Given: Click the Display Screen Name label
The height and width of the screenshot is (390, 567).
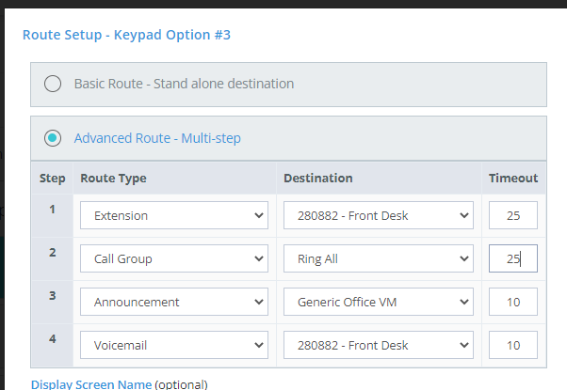Looking at the screenshot, I should (90, 383).
